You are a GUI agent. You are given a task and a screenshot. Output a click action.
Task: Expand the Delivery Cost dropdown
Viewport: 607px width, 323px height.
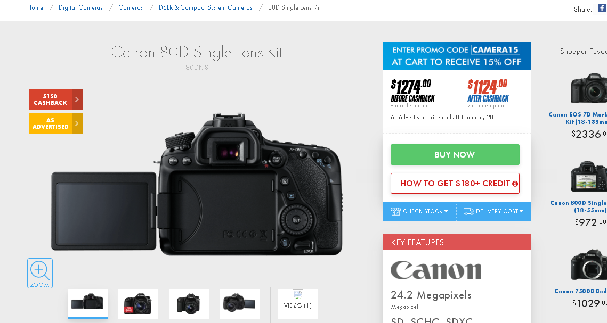493,211
